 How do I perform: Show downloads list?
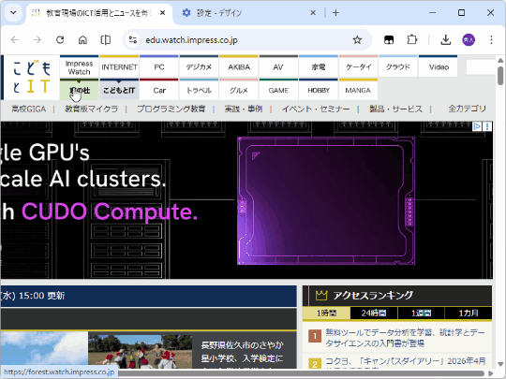click(446, 40)
